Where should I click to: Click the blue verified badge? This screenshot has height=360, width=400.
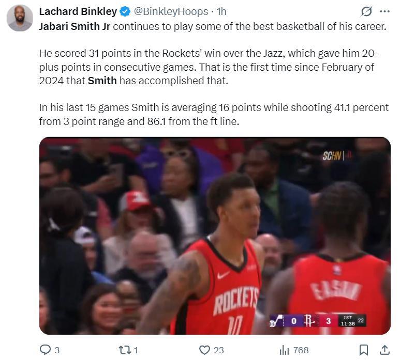coord(125,12)
